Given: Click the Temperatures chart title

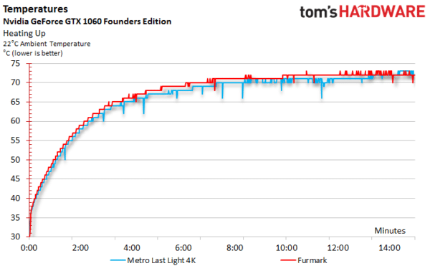Looking at the screenshot, I should pyautogui.click(x=35, y=9).
